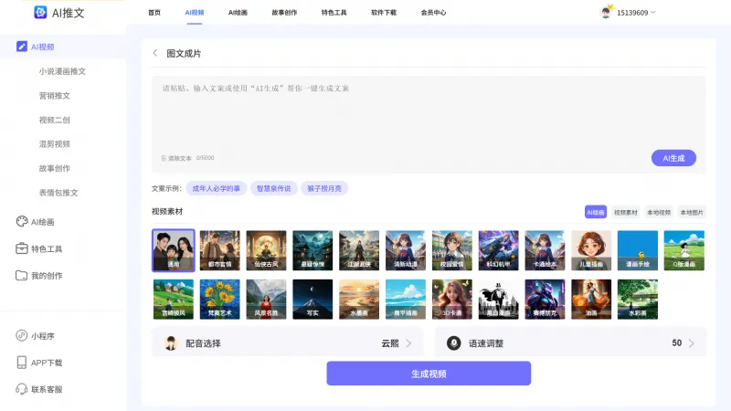Choose the 成年人必学的事 sample text

[x=217, y=188]
